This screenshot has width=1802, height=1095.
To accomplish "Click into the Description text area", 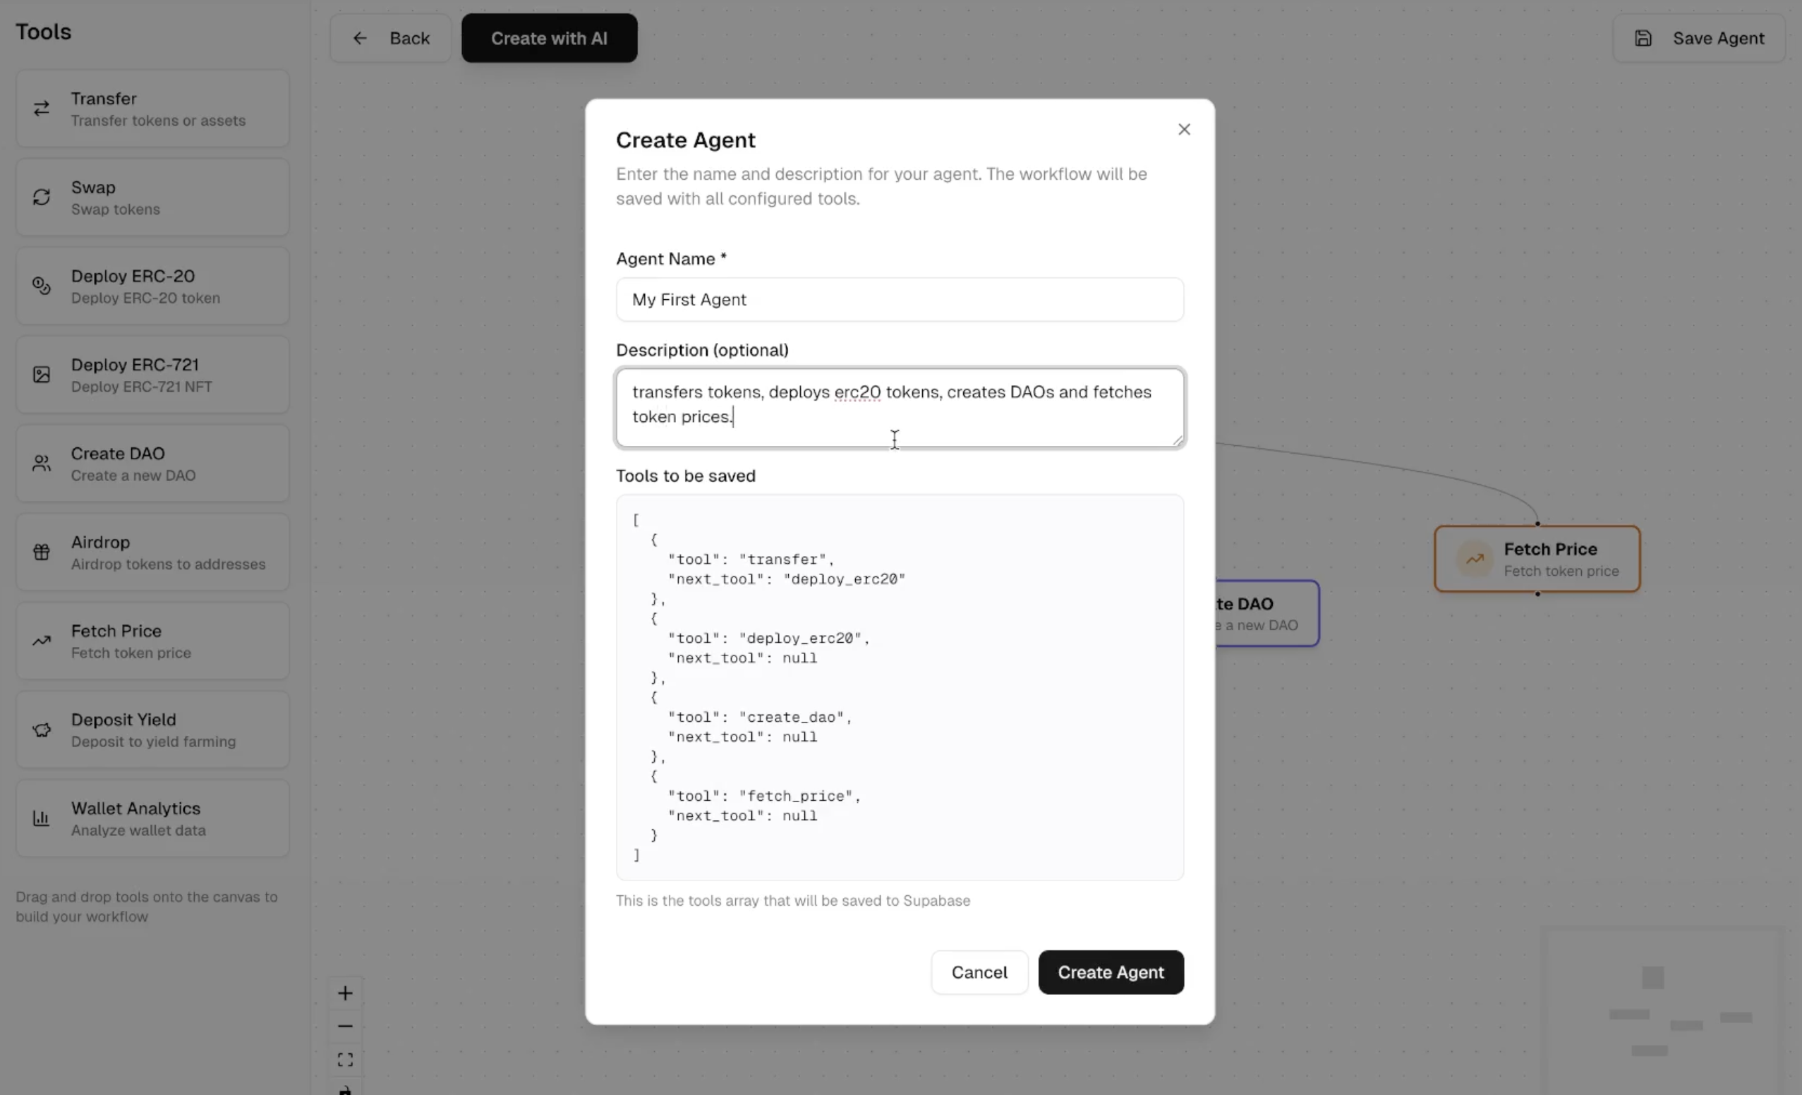I will (900, 407).
